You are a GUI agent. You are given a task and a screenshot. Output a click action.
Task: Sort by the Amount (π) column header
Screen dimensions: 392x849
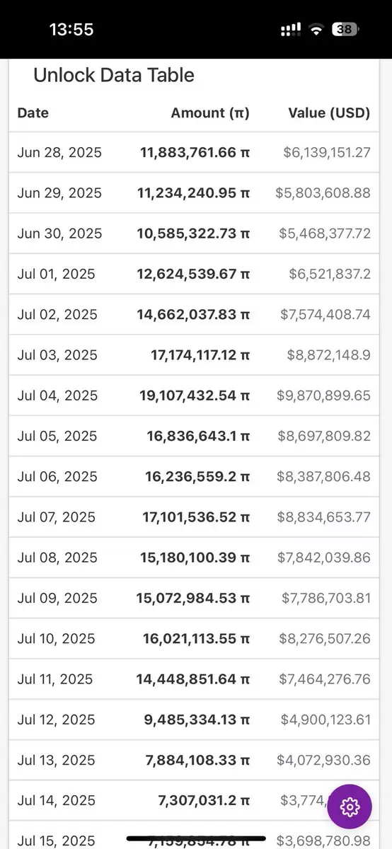[x=210, y=112]
